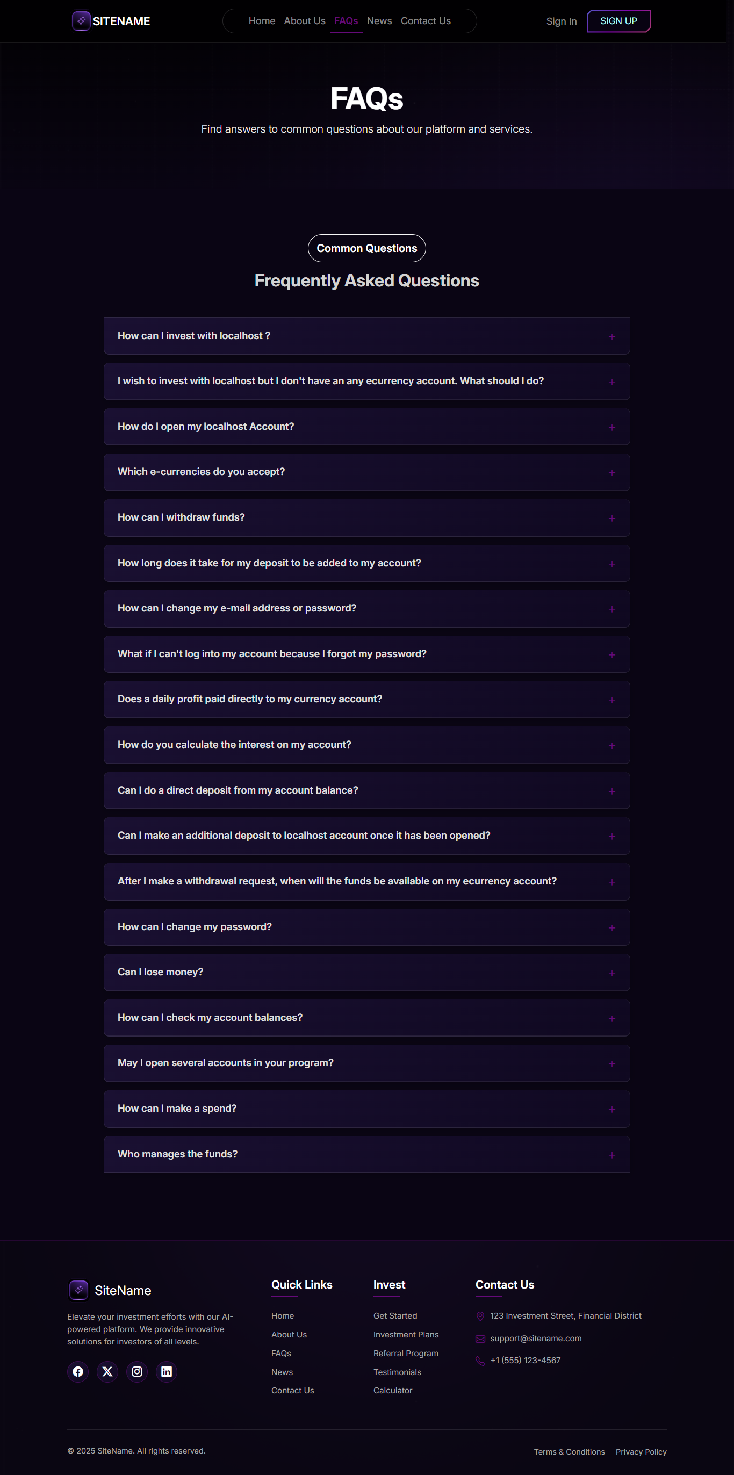Image resolution: width=734 pixels, height=1475 pixels.
Task: Open Investment Plans link in footer
Action: tap(406, 1334)
